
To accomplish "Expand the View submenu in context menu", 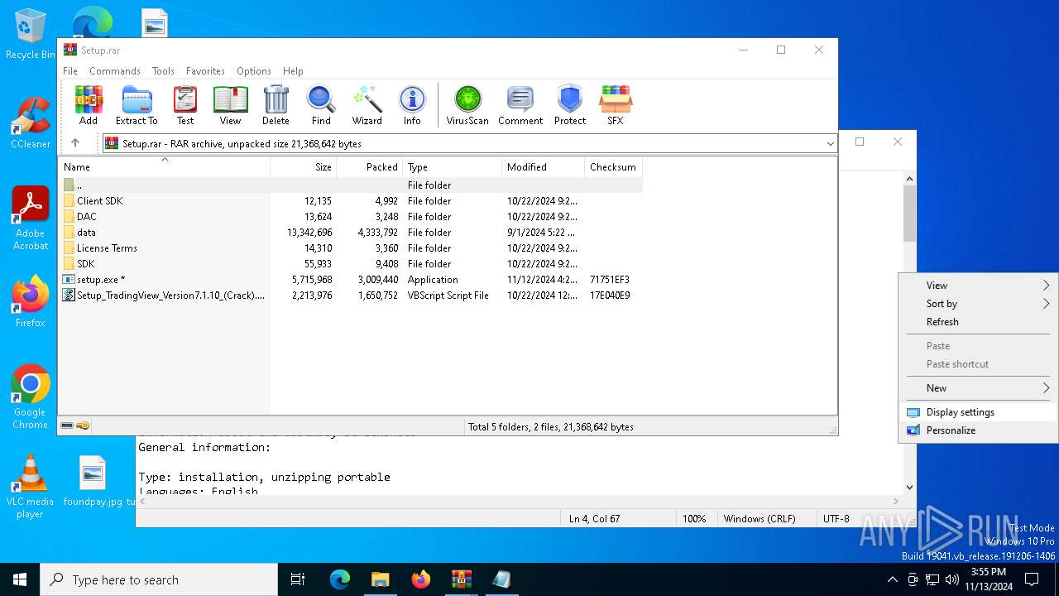I will (979, 286).
